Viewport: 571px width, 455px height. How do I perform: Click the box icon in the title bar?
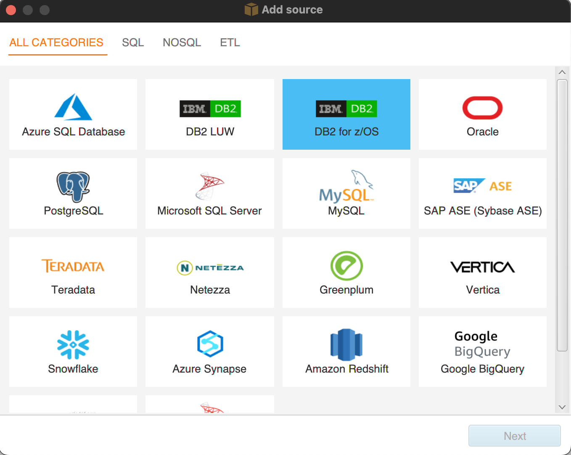coord(251,9)
